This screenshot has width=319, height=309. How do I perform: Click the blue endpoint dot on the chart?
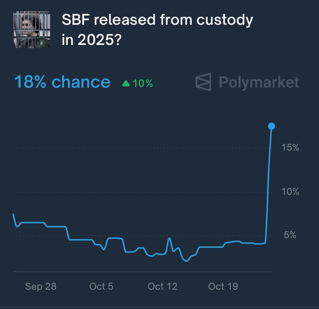tap(271, 126)
